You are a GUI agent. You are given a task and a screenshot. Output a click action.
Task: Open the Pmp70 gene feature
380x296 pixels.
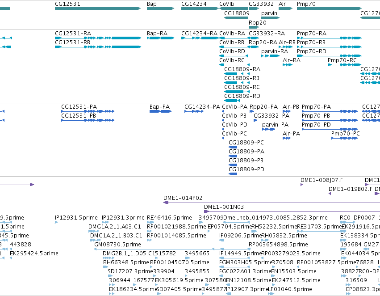click(x=329, y=8)
